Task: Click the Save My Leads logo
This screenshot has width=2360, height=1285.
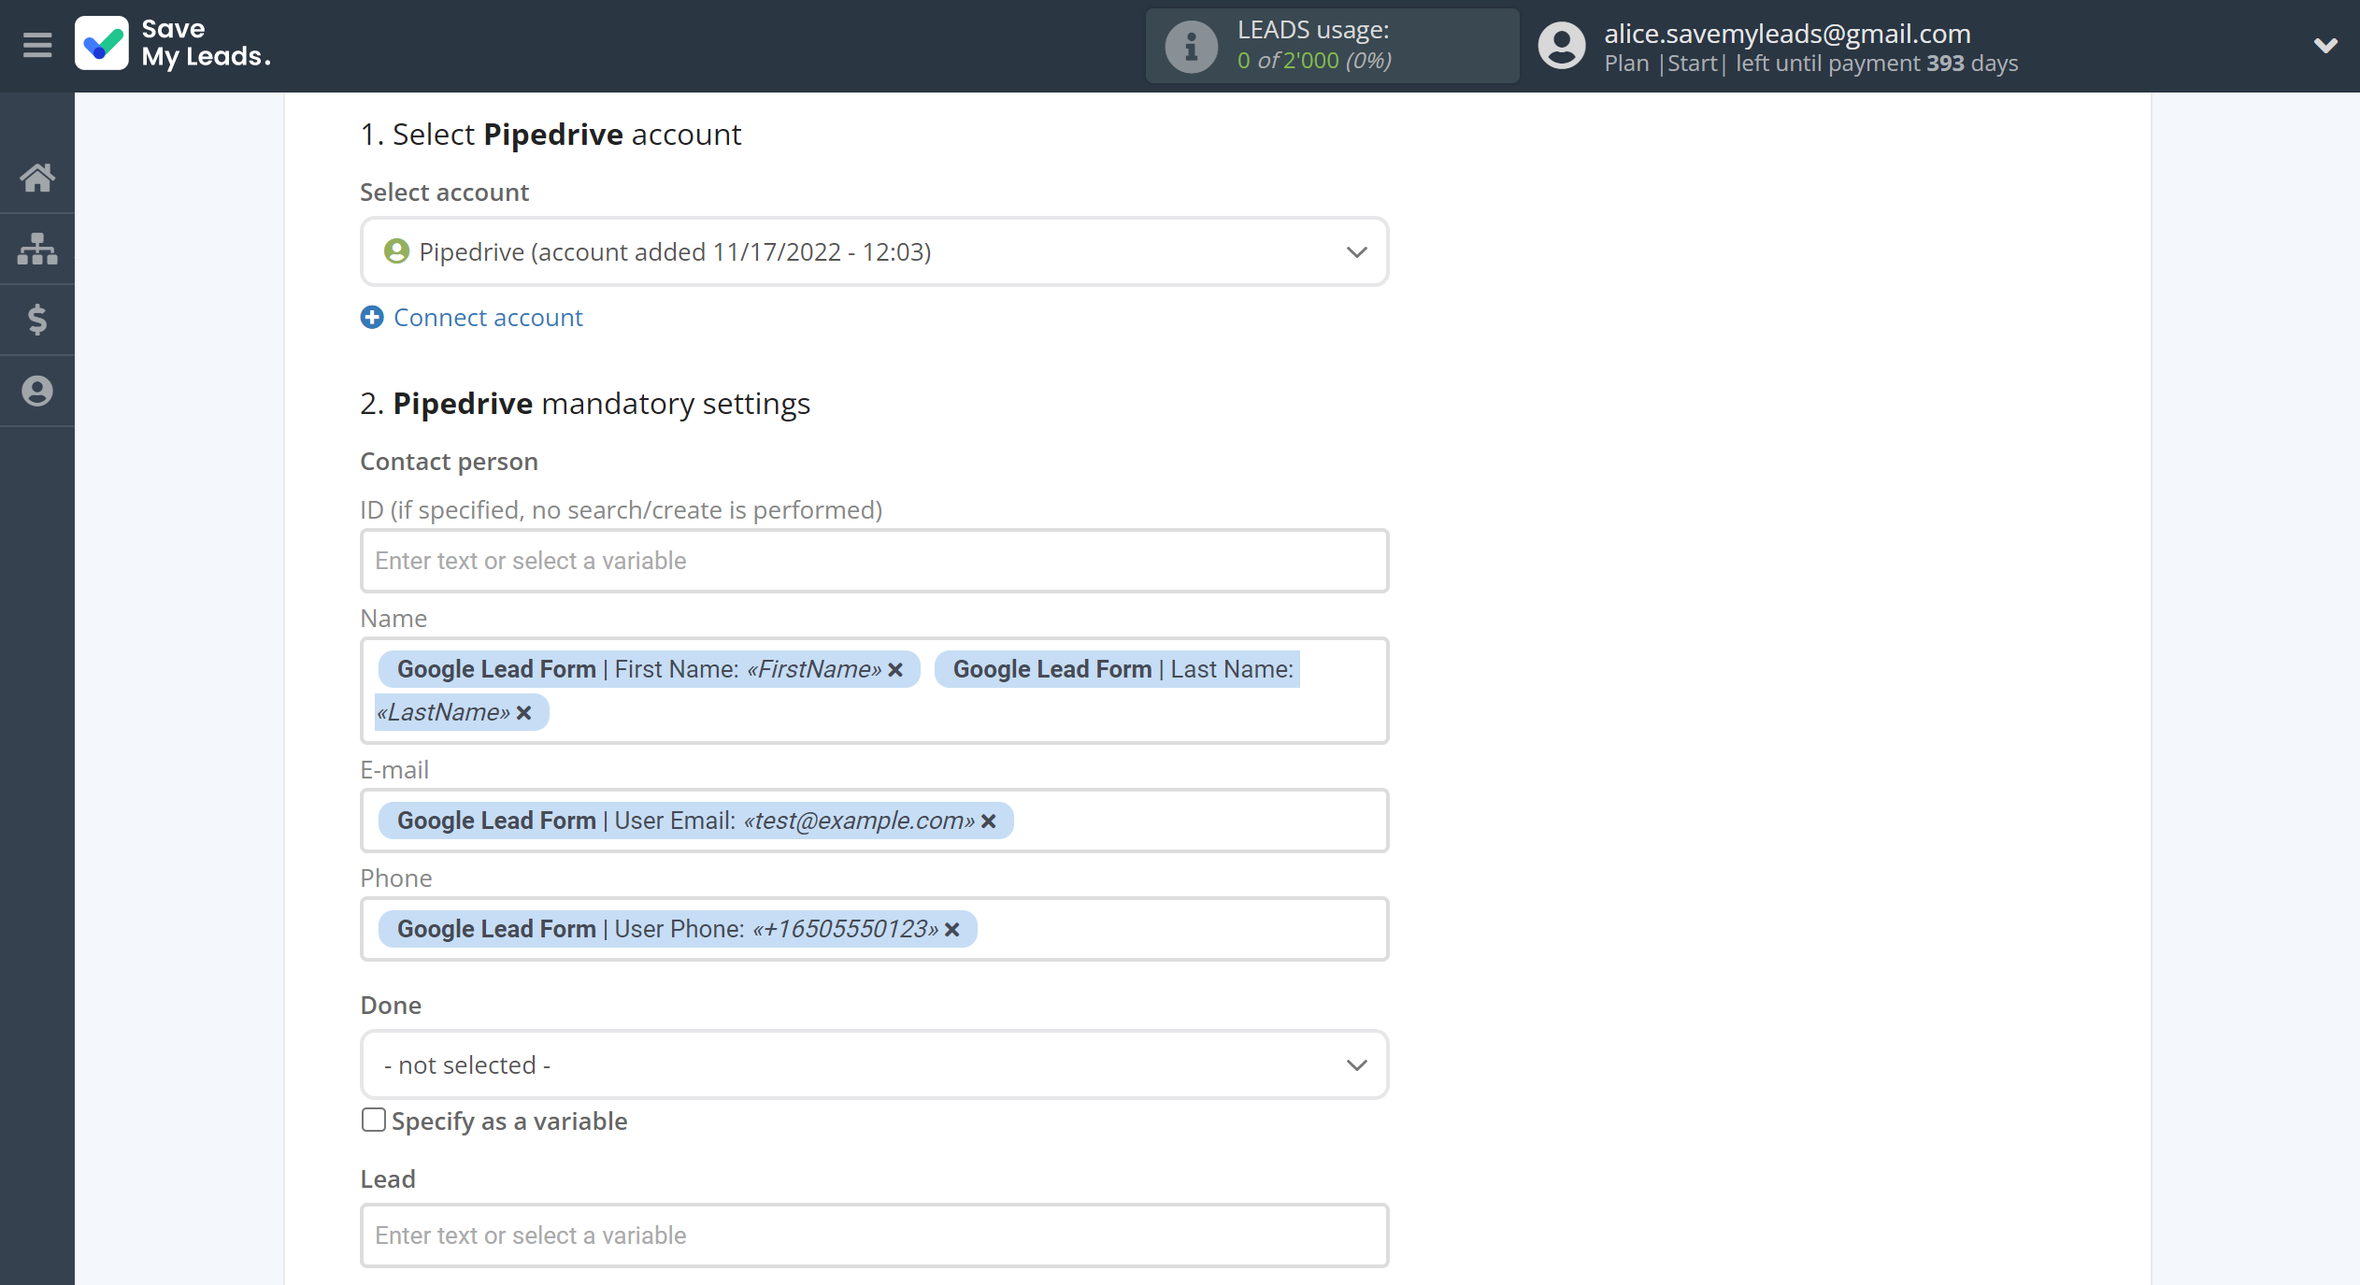Action: [173, 44]
